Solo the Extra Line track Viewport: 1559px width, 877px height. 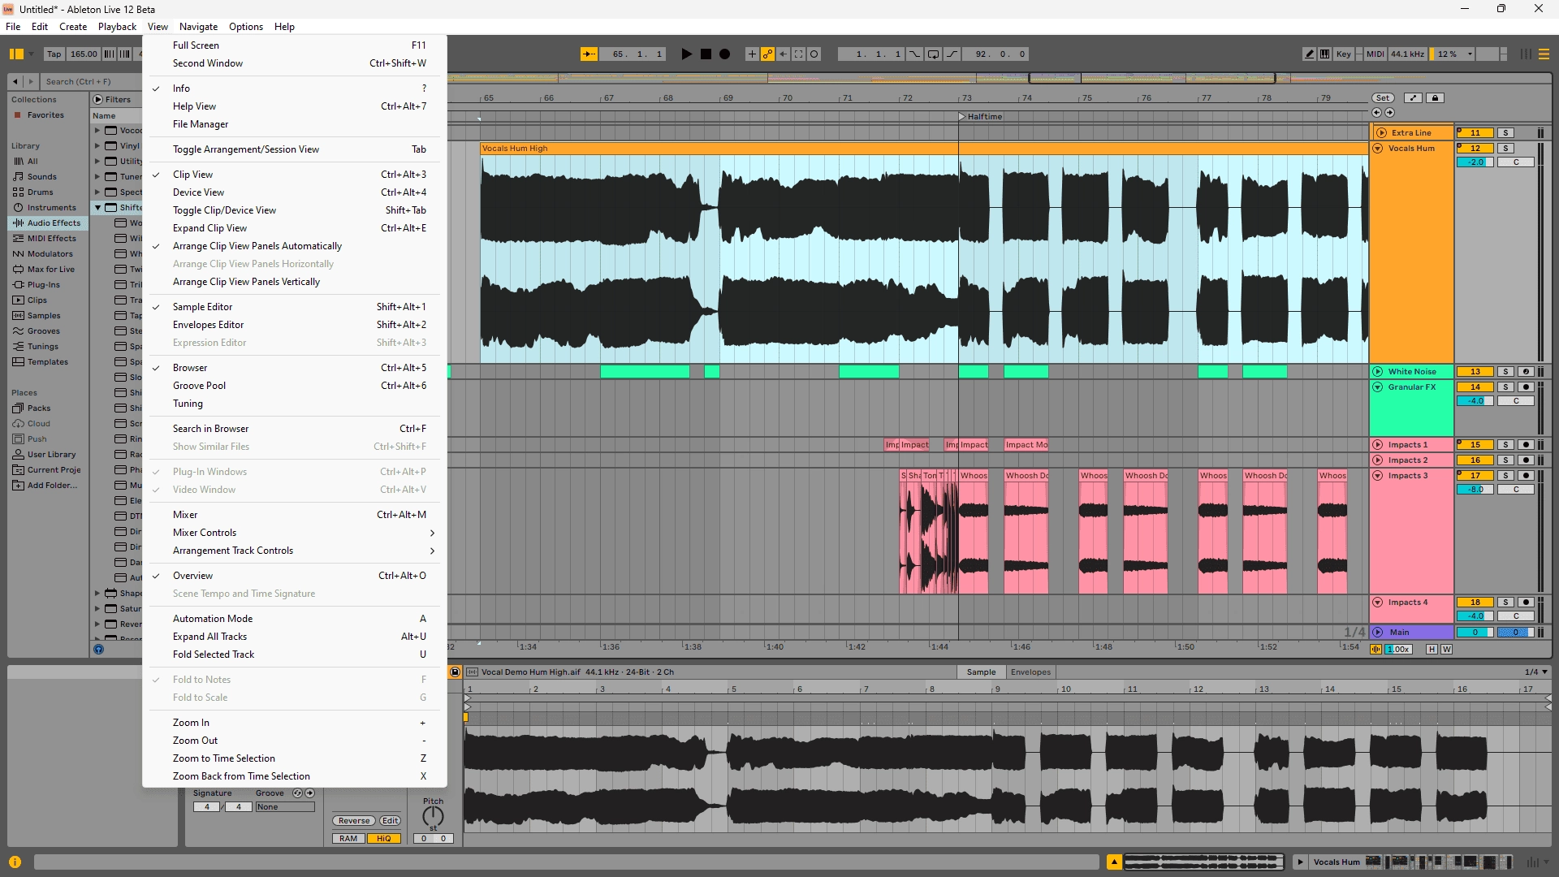1505,133
